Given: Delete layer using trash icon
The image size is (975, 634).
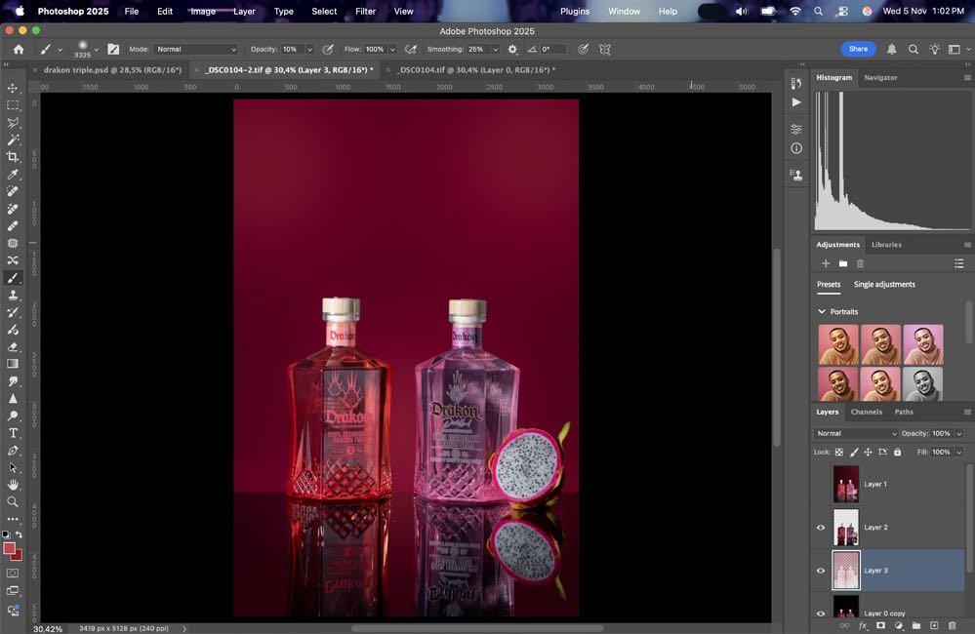Looking at the screenshot, I should coord(952,625).
